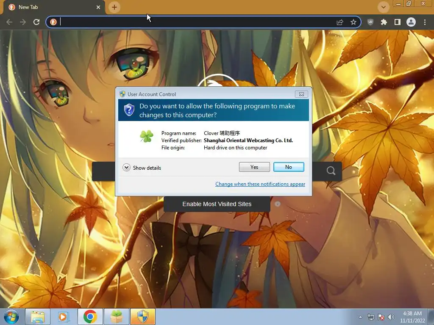Click the search magnifier icon
The width and height of the screenshot is (434, 325).
tap(331, 171)
